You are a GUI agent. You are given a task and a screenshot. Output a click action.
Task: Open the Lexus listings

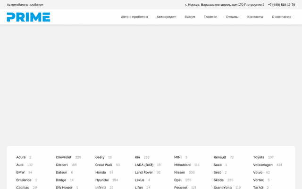pos(140,180)
